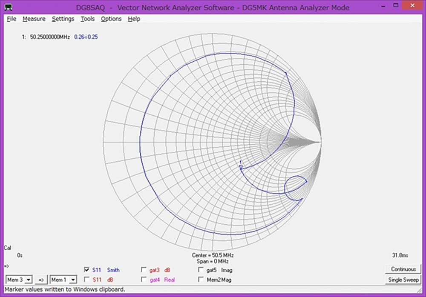Enable the gat4 Real trace checkbox

144,280
